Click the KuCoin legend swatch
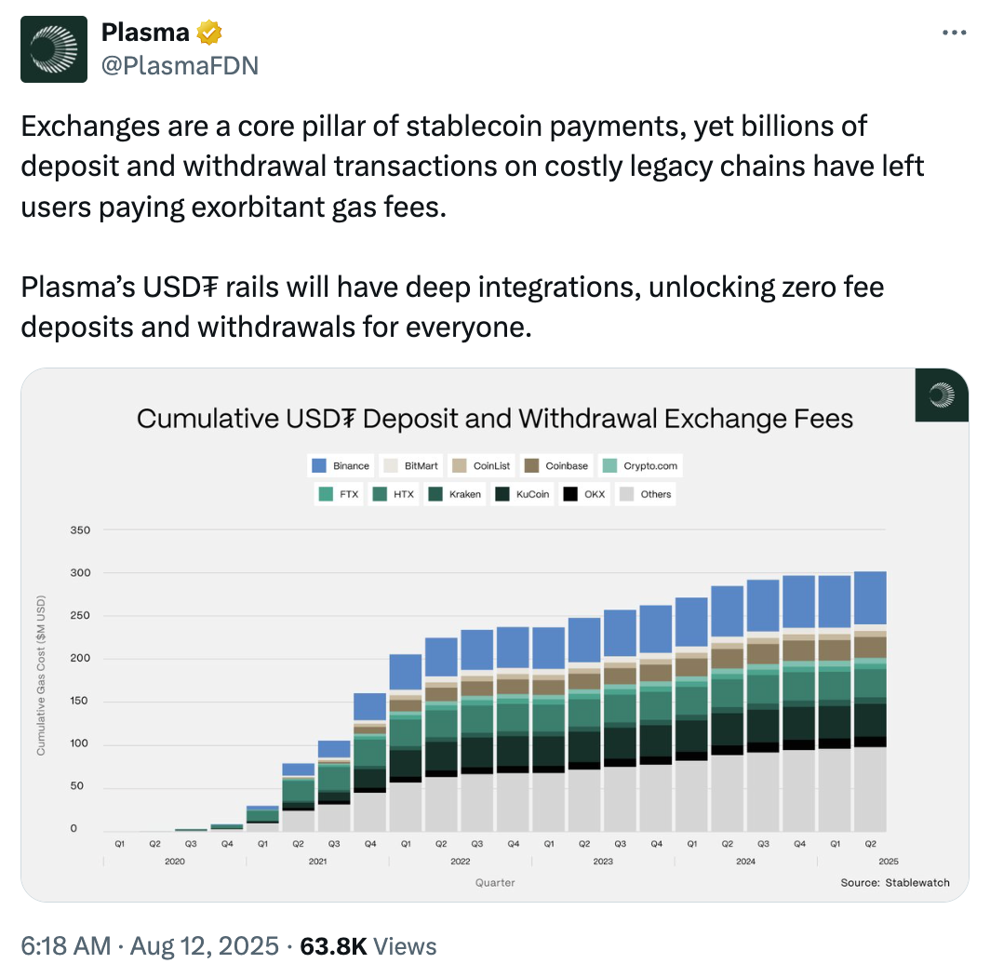This screenshot has width=990, height=977. tap(503, 494)
